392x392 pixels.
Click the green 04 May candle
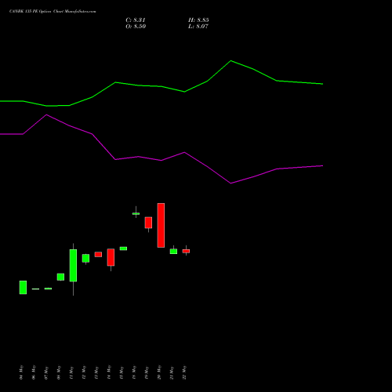pos(23,288)
